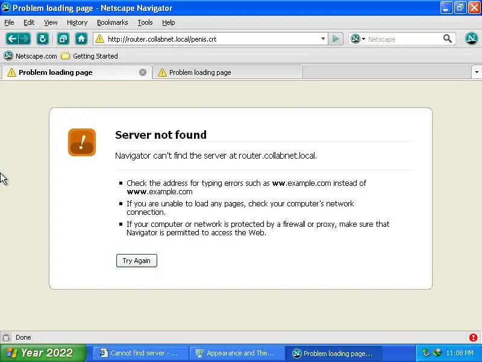Click the Try Again button
Image resolution: width=482 pixels, height=362 pixels.
(x=137, y=261)
